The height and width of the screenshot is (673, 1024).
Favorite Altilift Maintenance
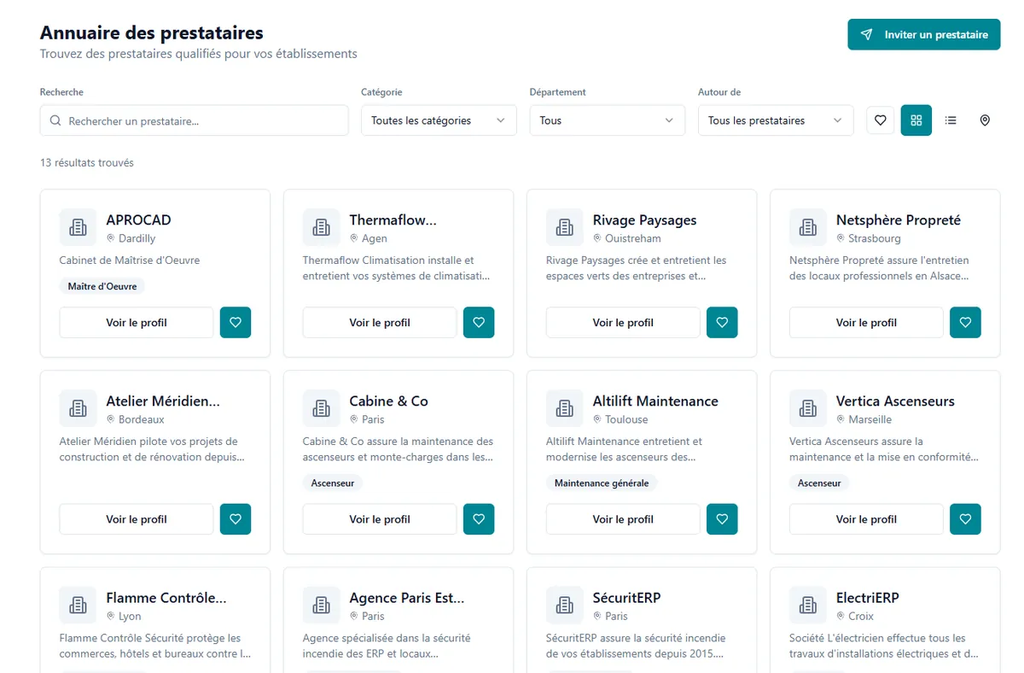722,519
